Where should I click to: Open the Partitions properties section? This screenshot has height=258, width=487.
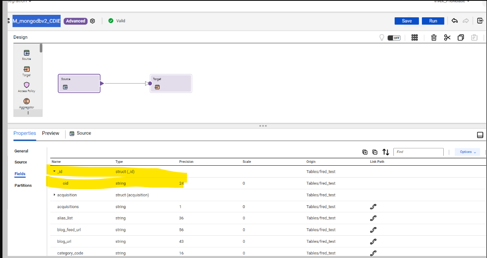pos(23,185)
